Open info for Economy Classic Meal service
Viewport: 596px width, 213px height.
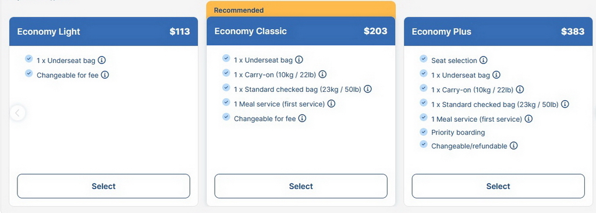pyautogui.click(x=331, y=104)
